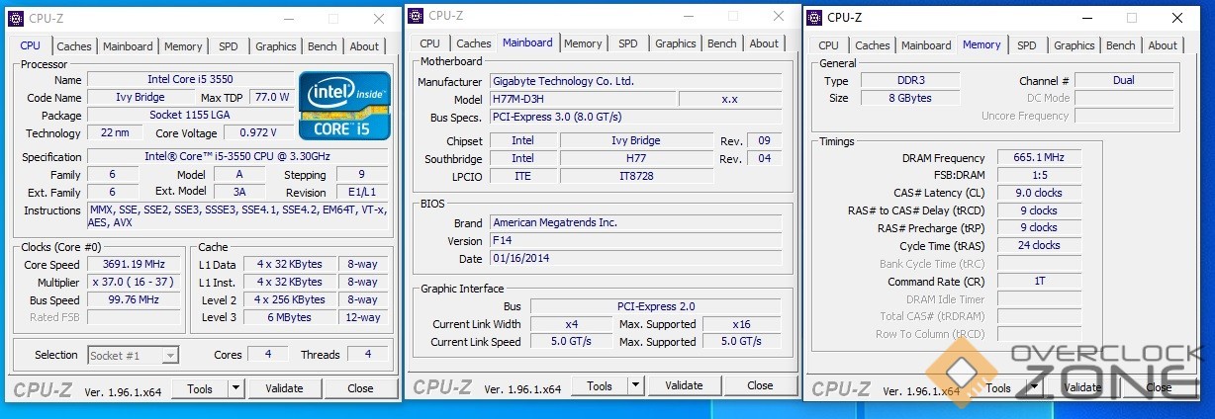Open SPD tab in right CPU-Z window
This screenshot has height=419, width=1215.
[x=1027, y=45]
